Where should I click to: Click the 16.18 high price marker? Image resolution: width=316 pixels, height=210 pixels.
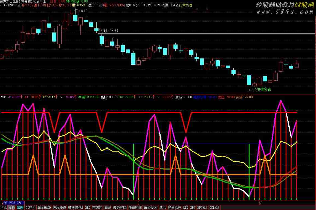click(x=83, y=11)
